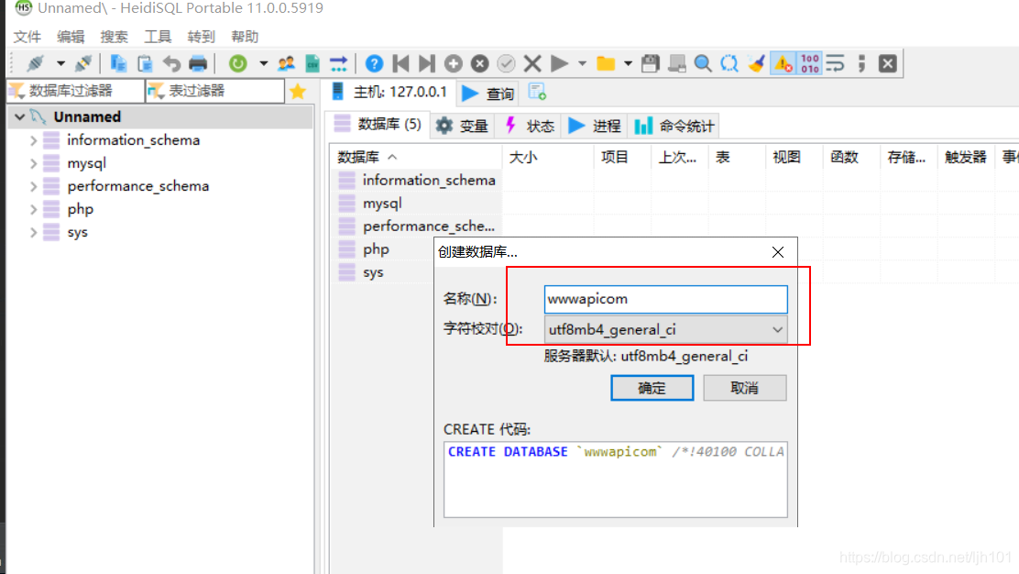Click the delete row circle-x icon
1019x574 pixels.
coord(479,63)
